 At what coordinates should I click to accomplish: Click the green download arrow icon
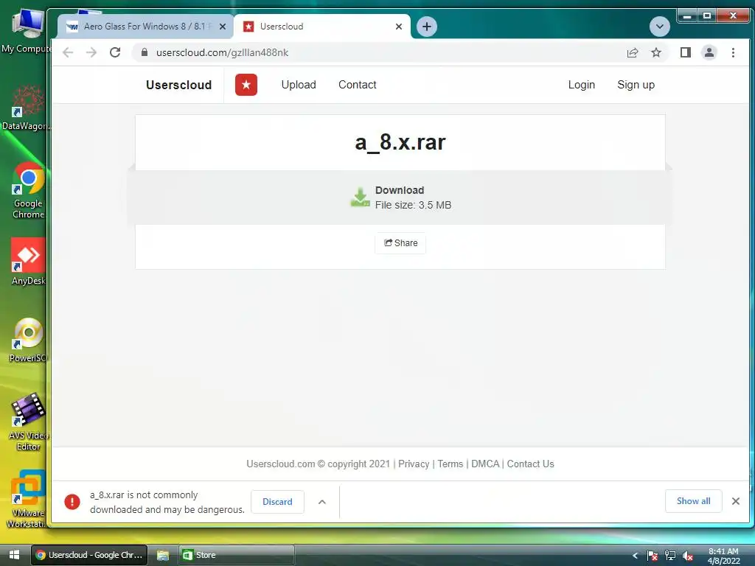(x=360, y=198)
